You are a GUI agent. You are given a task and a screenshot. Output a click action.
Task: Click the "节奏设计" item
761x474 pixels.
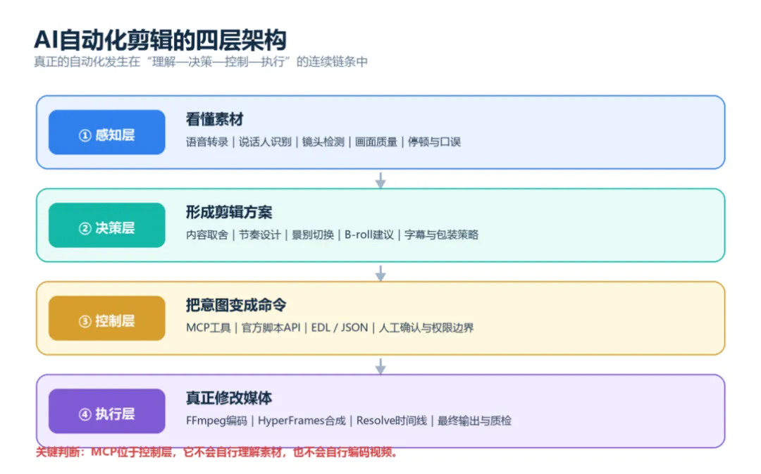click(259, 235)
